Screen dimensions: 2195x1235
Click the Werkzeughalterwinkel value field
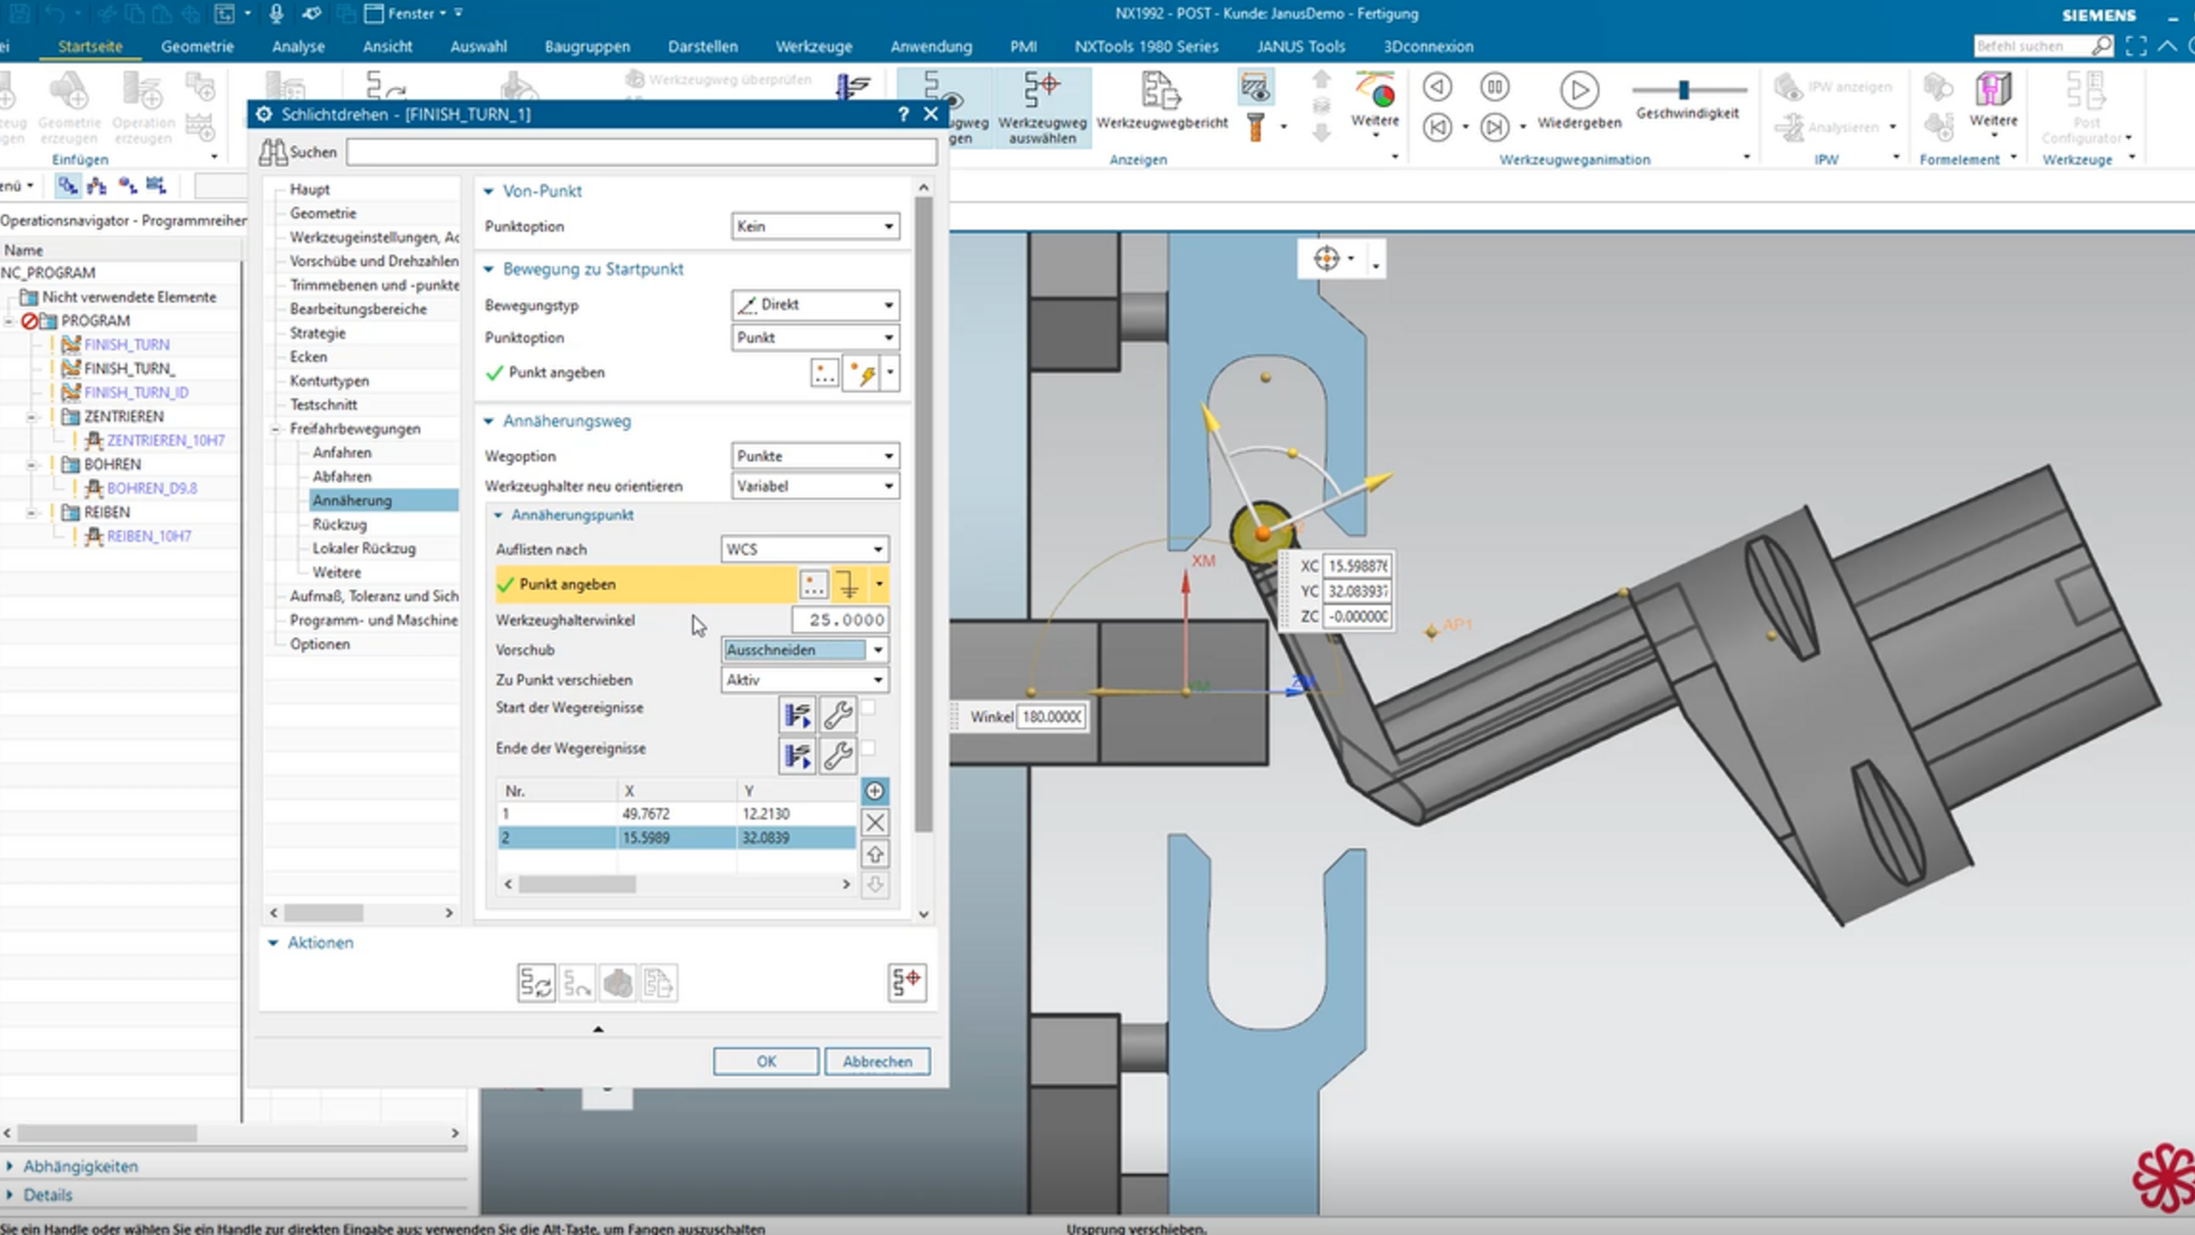[x=840, y=620]
